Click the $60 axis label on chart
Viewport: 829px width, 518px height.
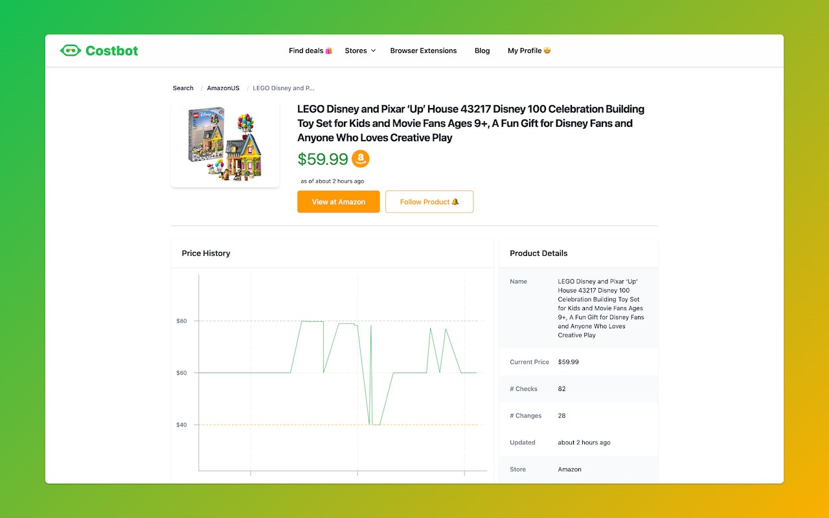[181, 373]
